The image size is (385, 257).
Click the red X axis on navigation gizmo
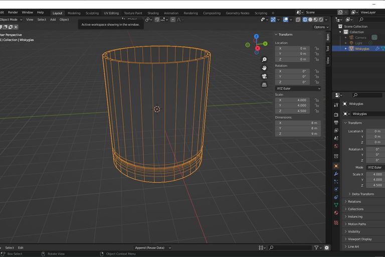258,48
